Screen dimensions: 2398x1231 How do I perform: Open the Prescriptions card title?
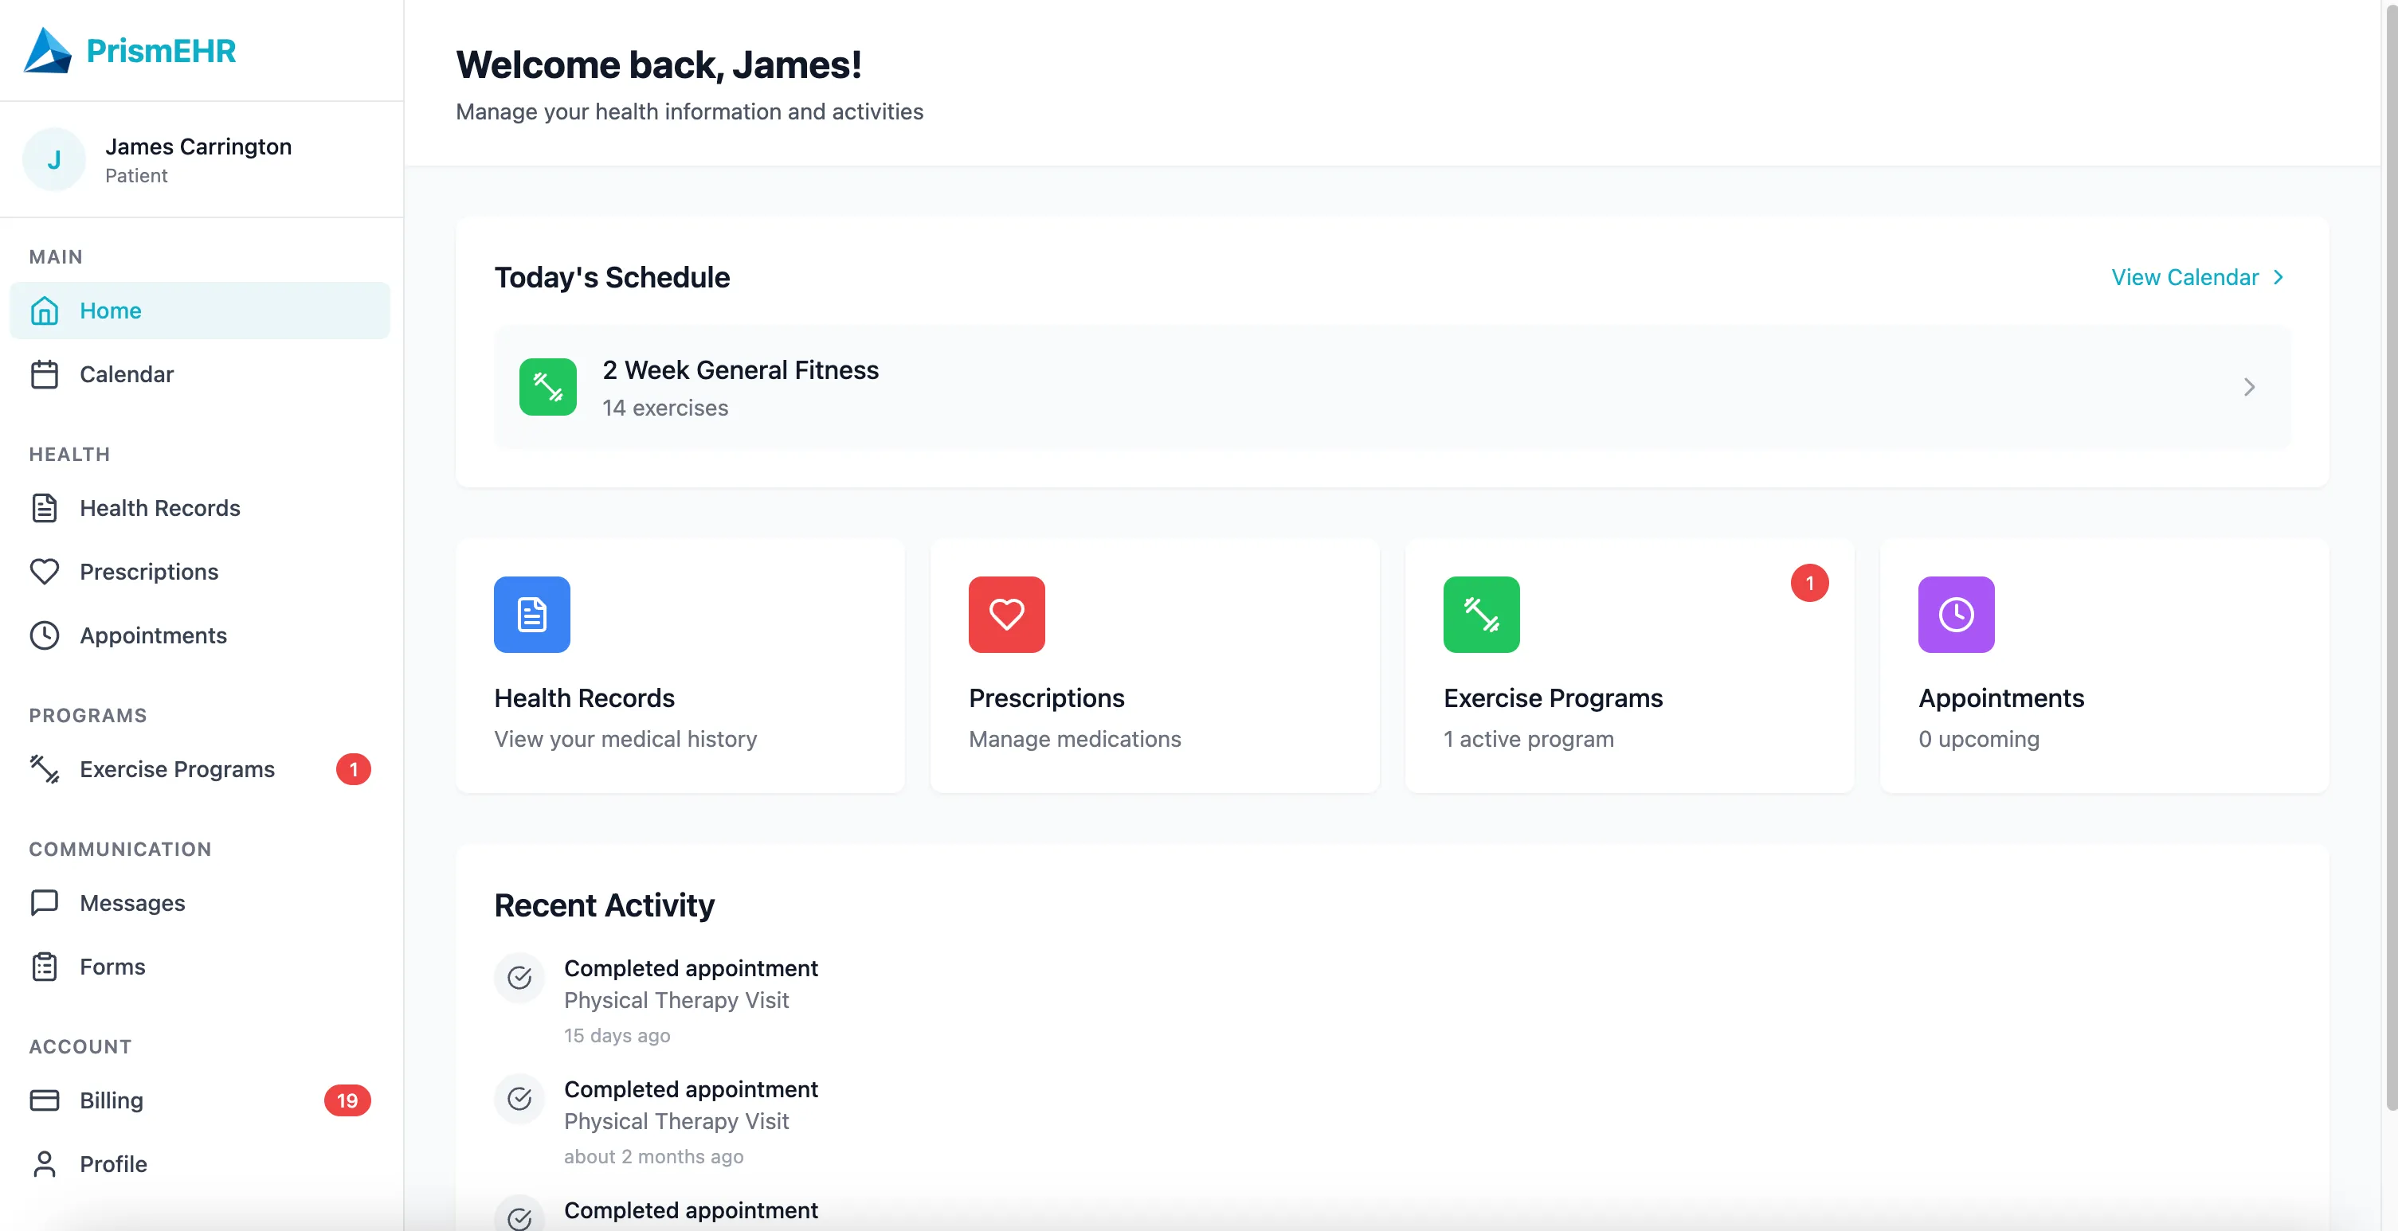click(1046, 698)
